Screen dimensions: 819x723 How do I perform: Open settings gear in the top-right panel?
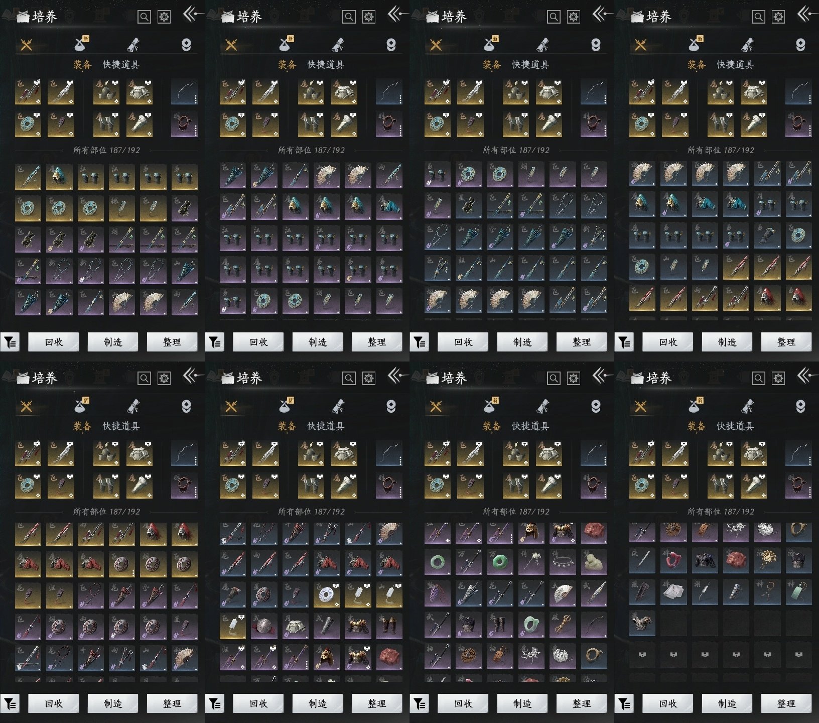[x=778, y=17]
